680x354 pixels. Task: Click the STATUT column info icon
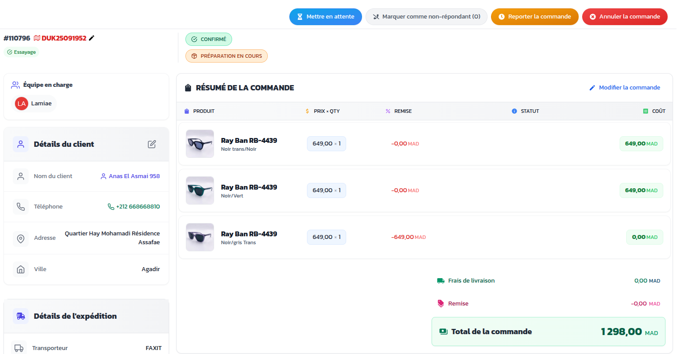514,111
